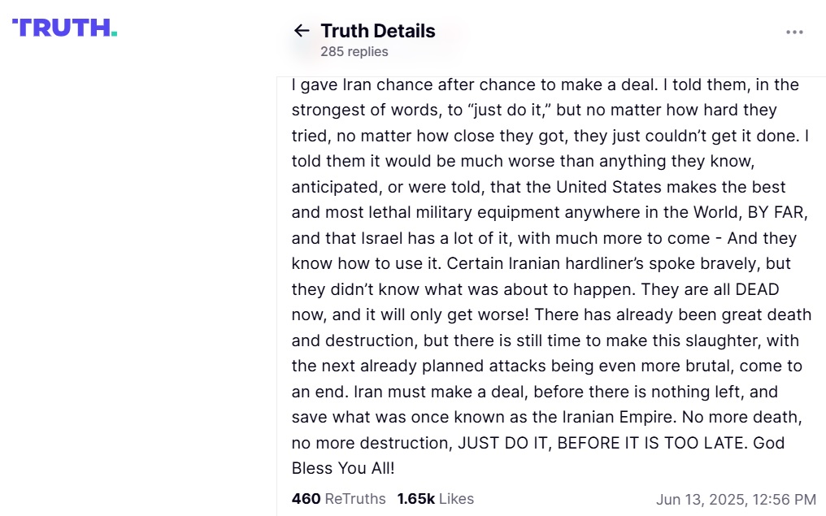Click the back arrow beside Truth Details
The width and height of the screenshot is (826, 516).
302,31
